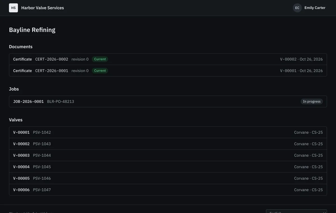The image size is (336, 213).
Task: Click the Emily Carter account name
Action: click(x=315, y=8)
